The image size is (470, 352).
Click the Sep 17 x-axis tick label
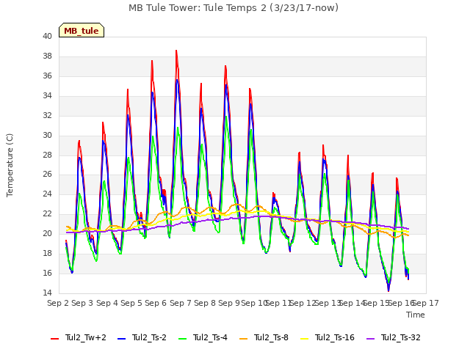point(426,303)
